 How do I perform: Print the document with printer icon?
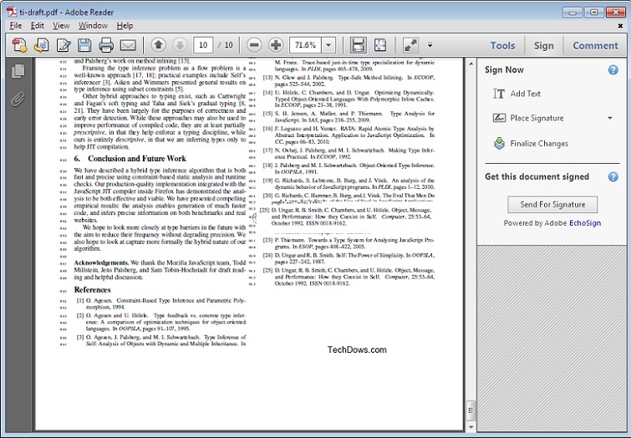point(106,45)
